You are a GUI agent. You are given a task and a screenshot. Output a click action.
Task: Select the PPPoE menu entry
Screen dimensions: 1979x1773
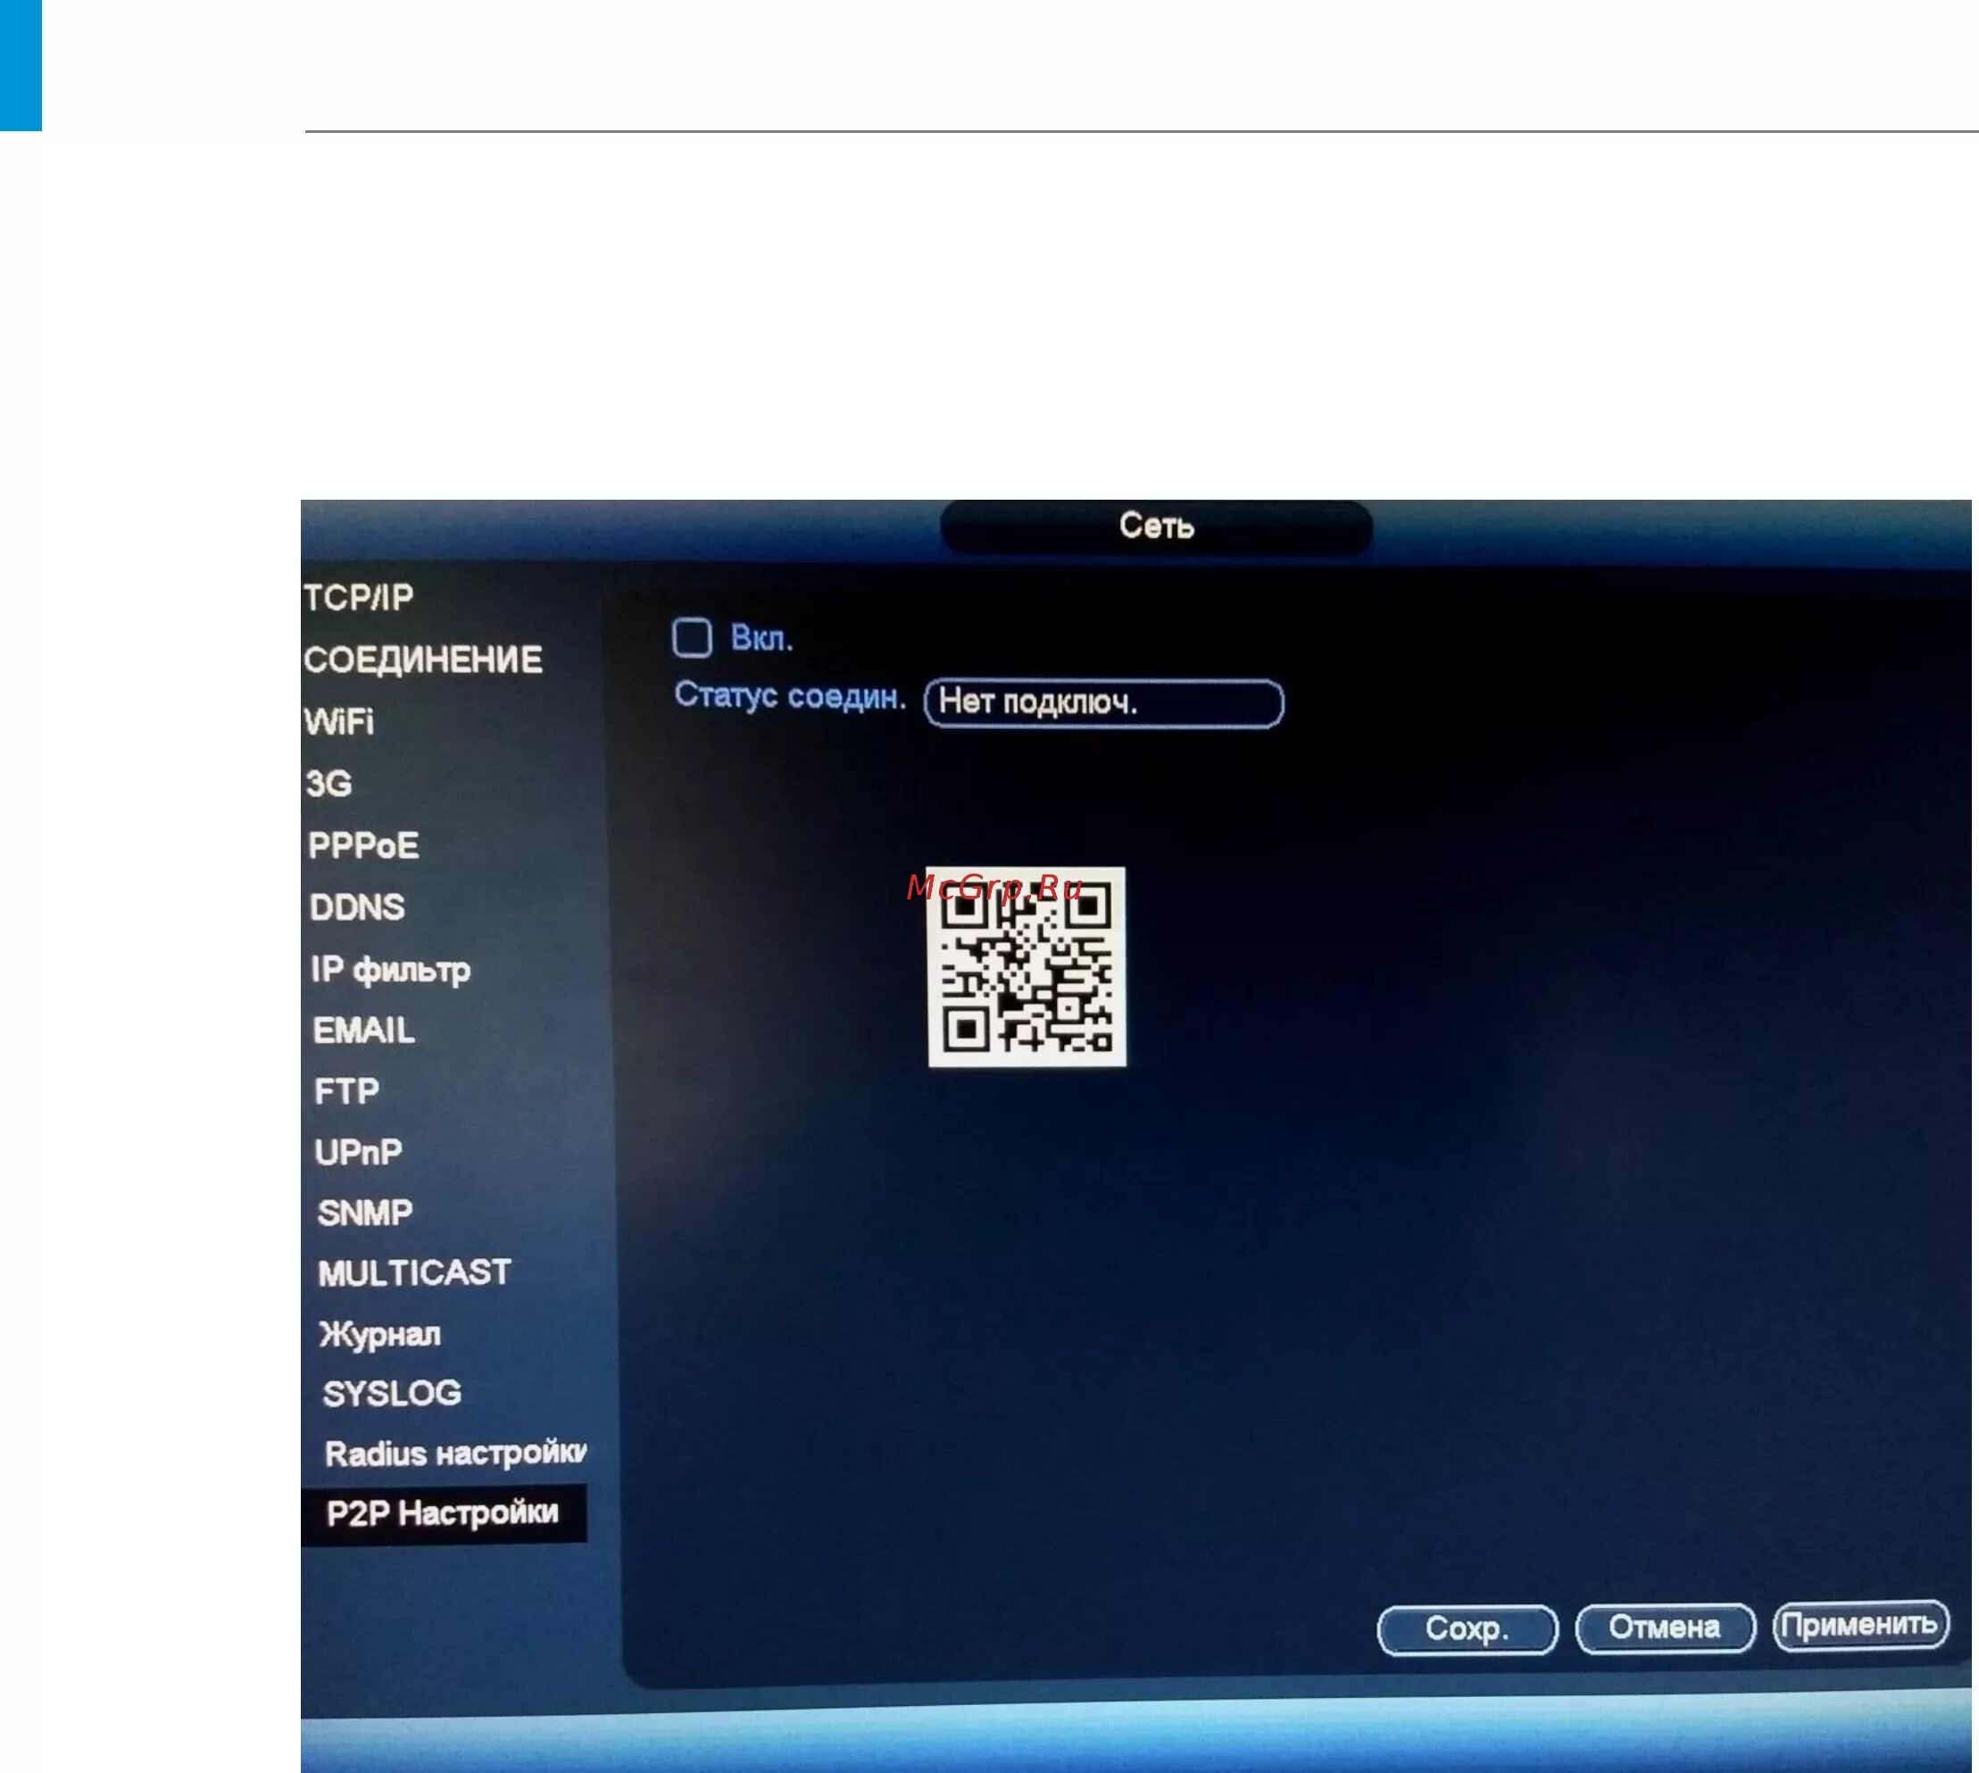[363, 846]
